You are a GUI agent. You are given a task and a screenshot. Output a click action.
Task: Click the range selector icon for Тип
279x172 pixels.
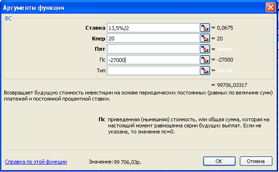(x=205, y=70)
